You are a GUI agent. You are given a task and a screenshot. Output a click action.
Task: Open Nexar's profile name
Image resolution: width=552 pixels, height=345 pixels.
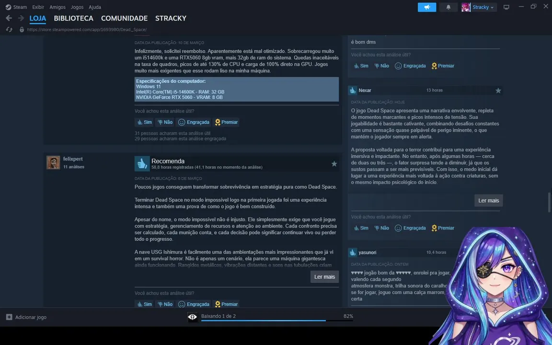tap(365, 91)
